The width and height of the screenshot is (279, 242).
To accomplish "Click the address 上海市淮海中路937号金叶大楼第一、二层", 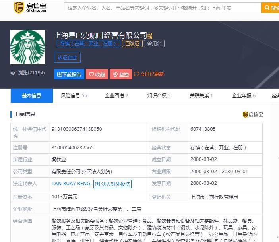I will click(x=96, y=209).
